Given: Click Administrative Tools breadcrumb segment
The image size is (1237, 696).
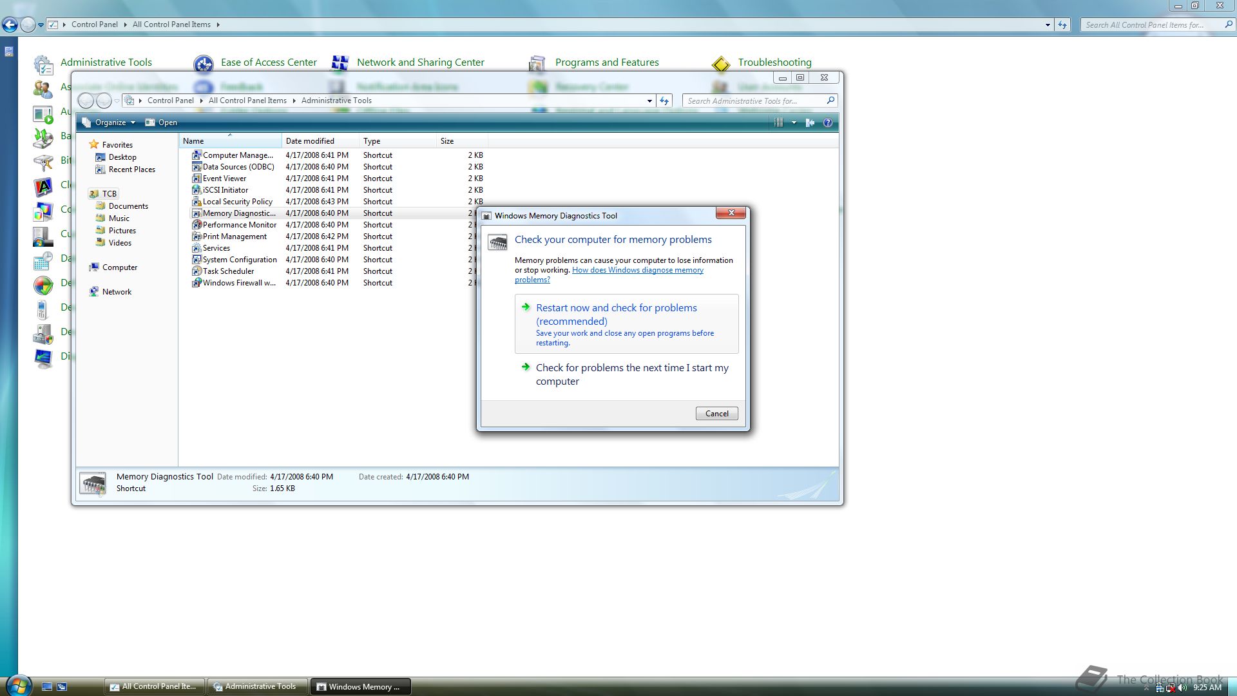Looking at the screenshot, I should 336,101.
